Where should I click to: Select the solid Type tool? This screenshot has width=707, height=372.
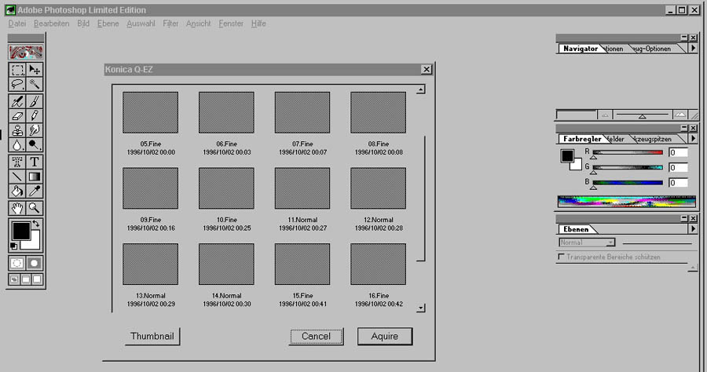[x=35, y=162]
